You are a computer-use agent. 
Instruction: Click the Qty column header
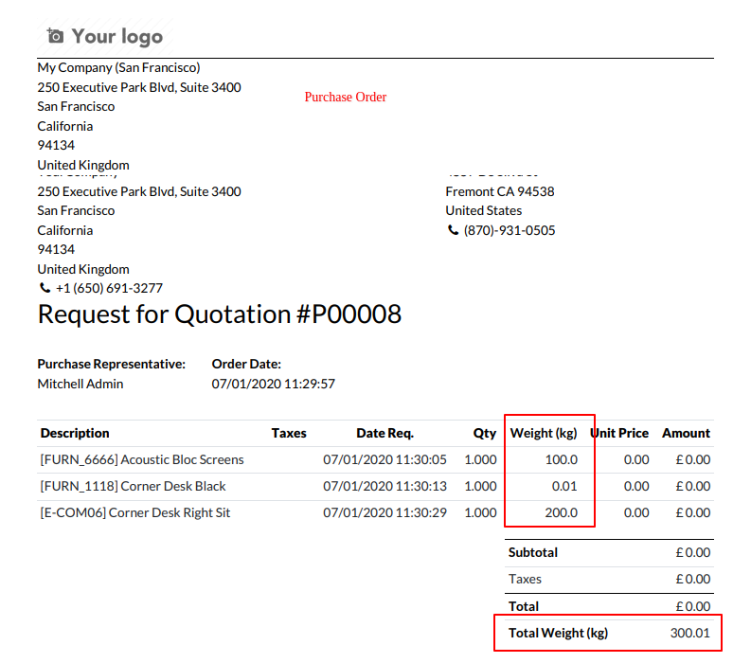(x=485, y=434)
